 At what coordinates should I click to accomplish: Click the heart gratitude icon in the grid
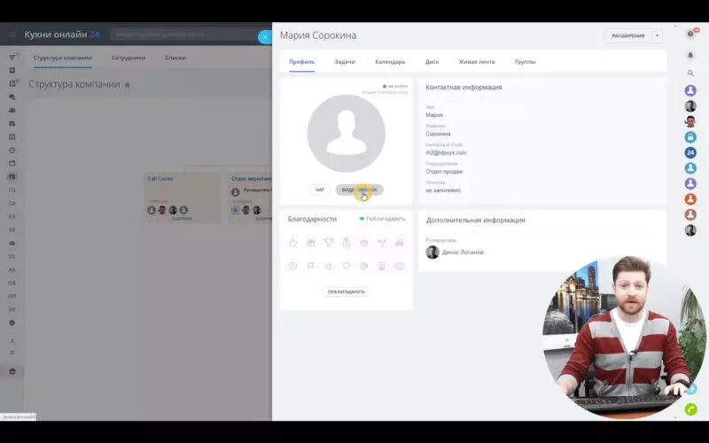tap(347, 267)
